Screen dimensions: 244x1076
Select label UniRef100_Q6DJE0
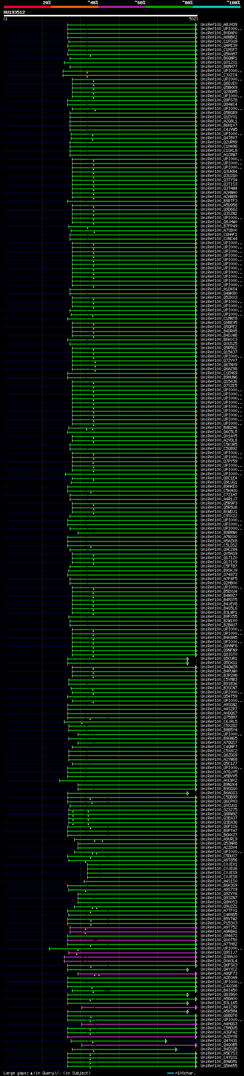[x=219, y=84]
